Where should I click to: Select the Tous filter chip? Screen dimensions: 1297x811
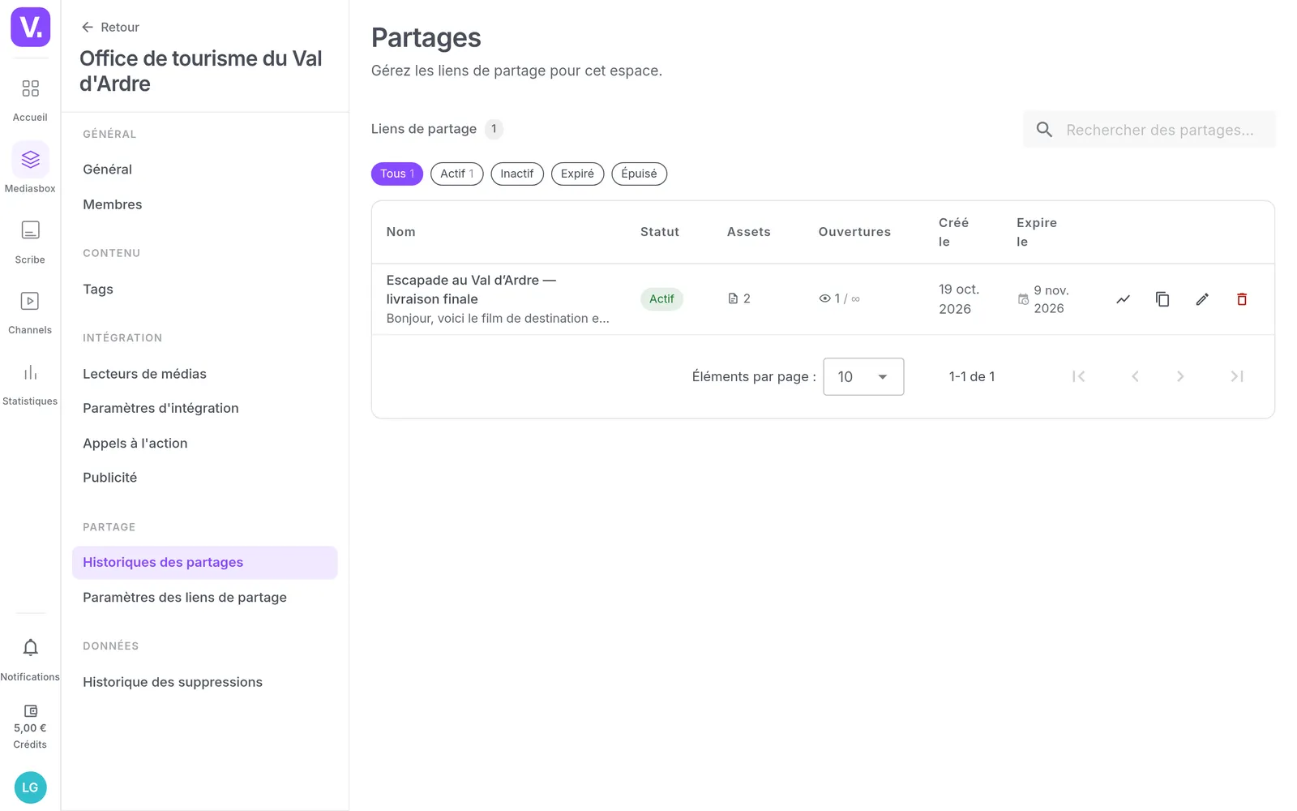397,174
